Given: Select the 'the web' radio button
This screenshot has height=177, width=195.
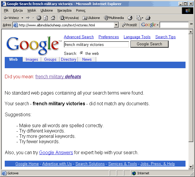Looking at the screenshot, I should pyautogui.click(x=81, y=53).
